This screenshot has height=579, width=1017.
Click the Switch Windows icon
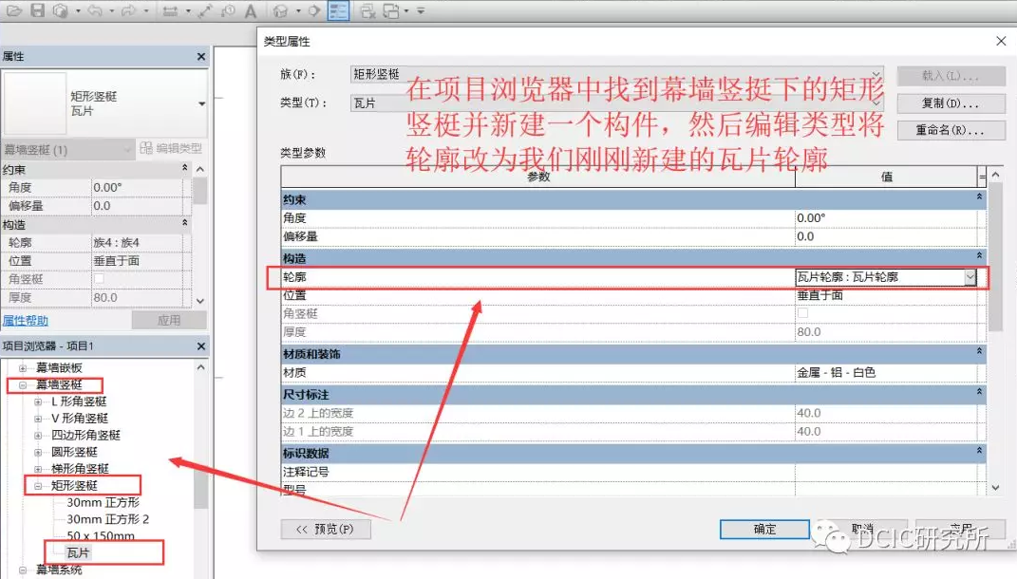tap(391, 10)
